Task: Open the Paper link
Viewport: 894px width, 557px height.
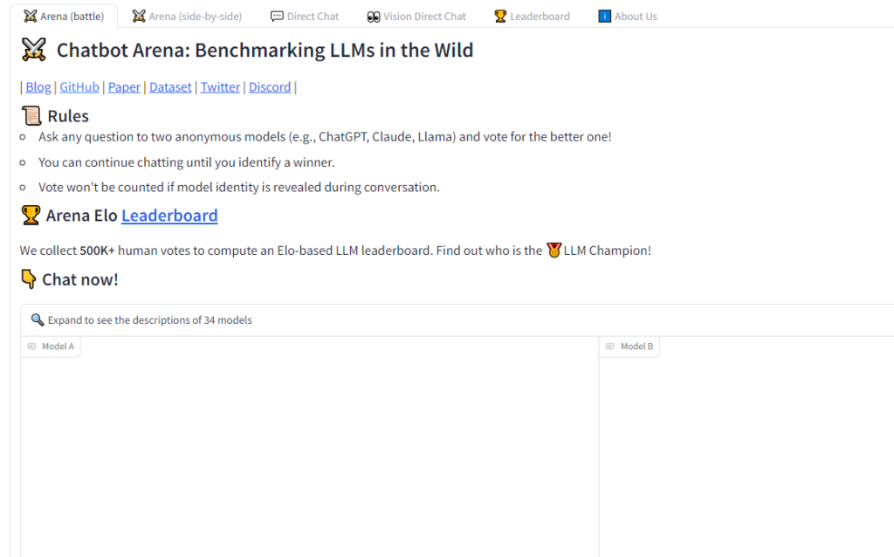Action: tap(124, 87)
